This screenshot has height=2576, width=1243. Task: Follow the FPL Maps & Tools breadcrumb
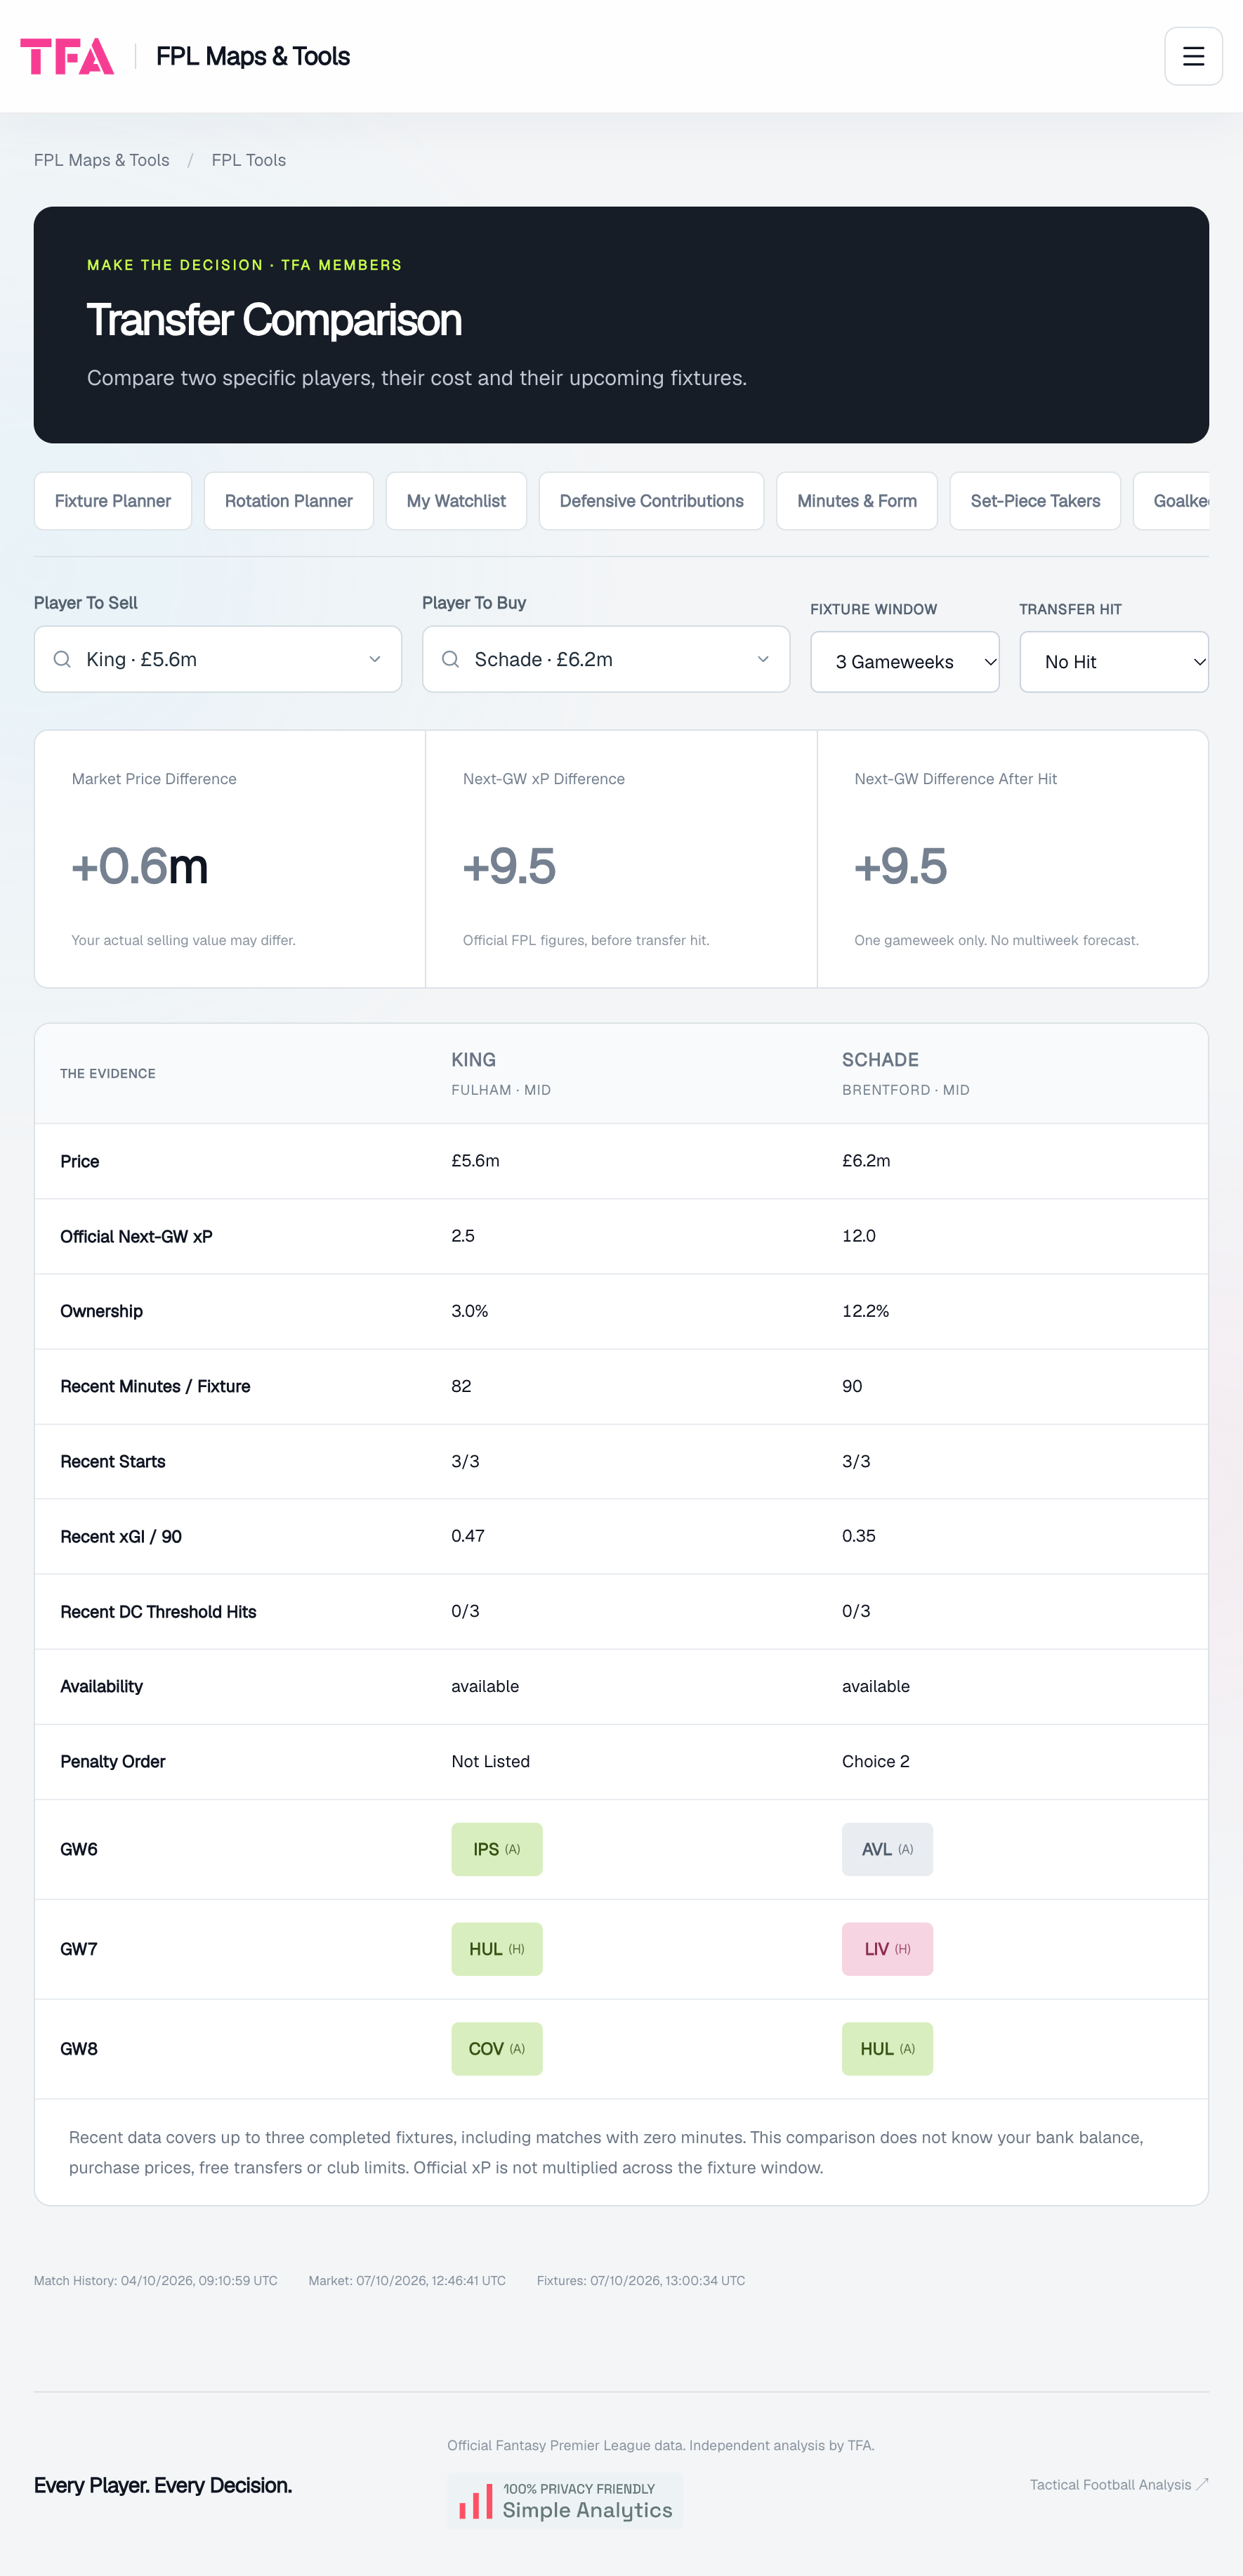point(102,160)
